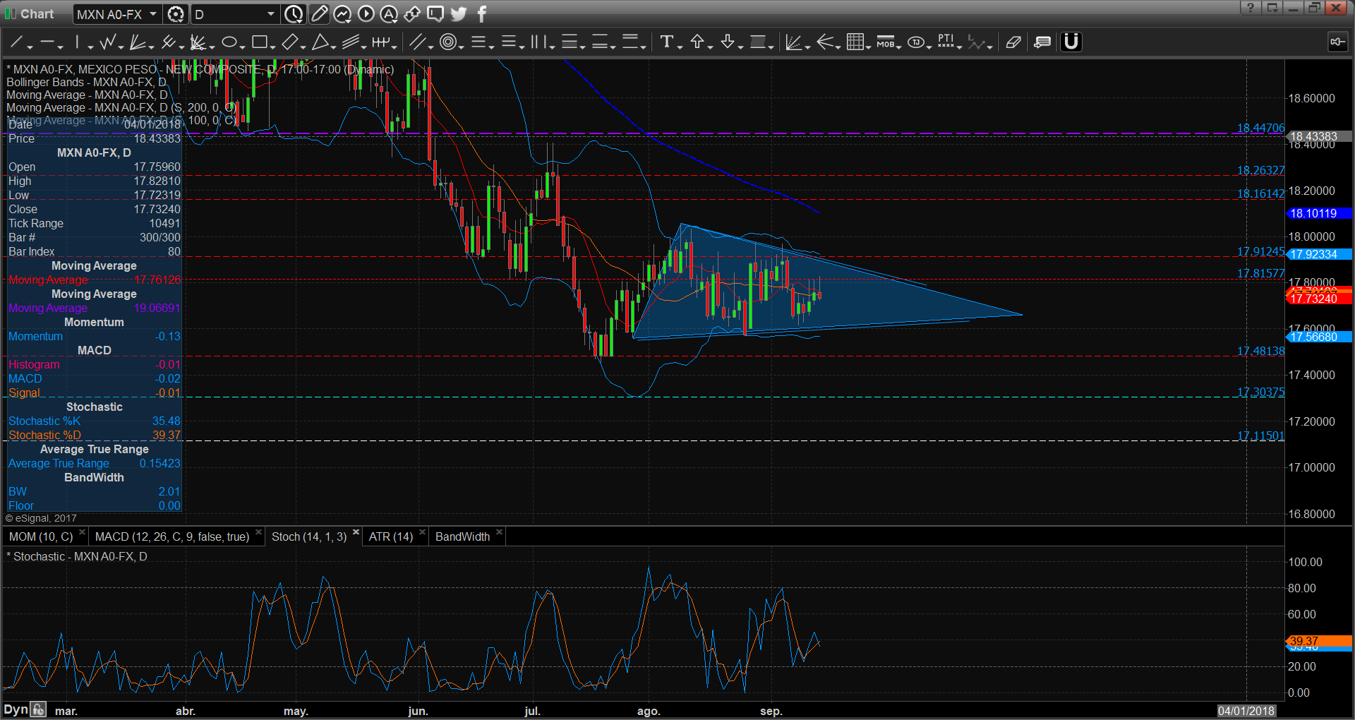Select the trend line drawing tool
Viewport: 1355px width, 720px height.
tap(17, 42)
